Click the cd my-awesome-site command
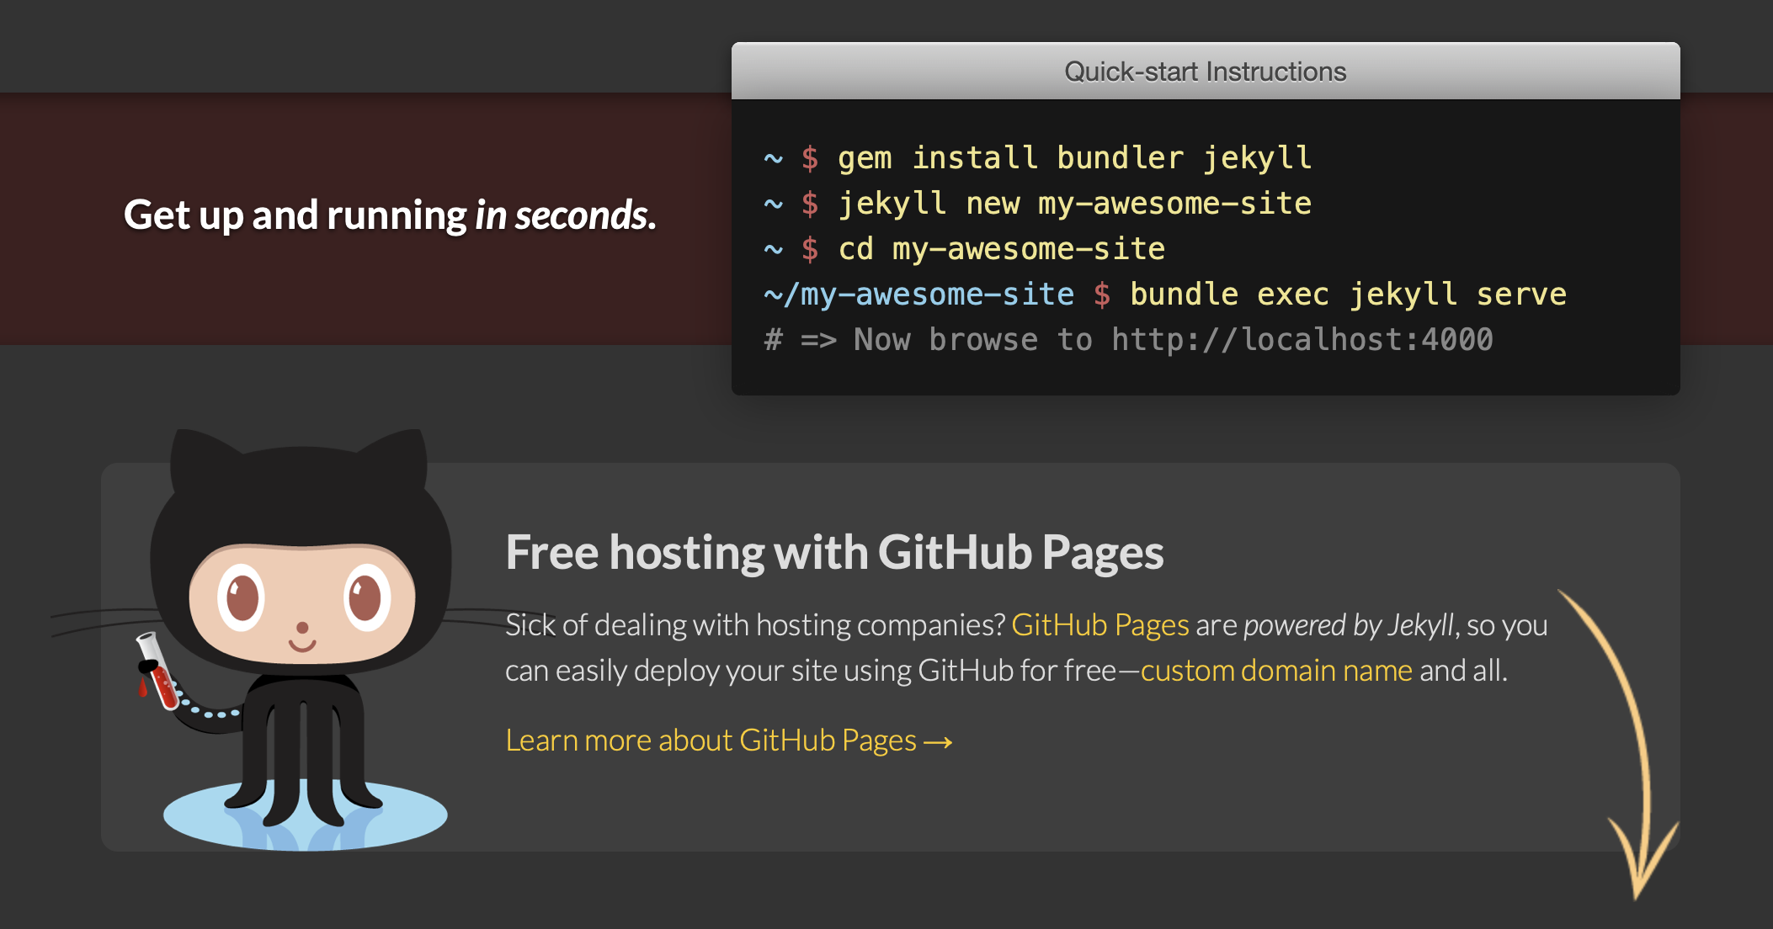The width and height of the screenshot is (1773, 929). tap(1002, 248)
